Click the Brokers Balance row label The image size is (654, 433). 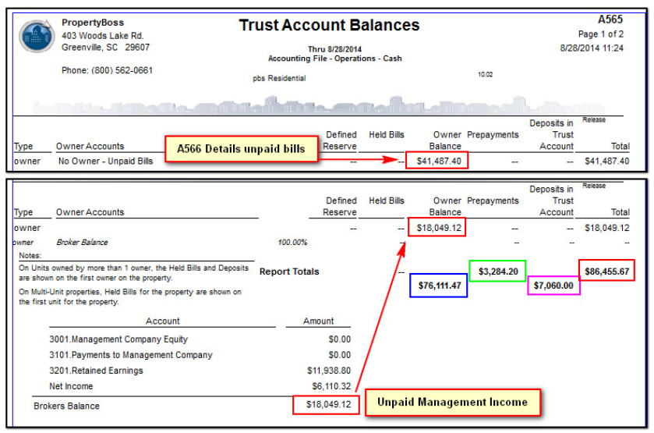click(66, 406)
